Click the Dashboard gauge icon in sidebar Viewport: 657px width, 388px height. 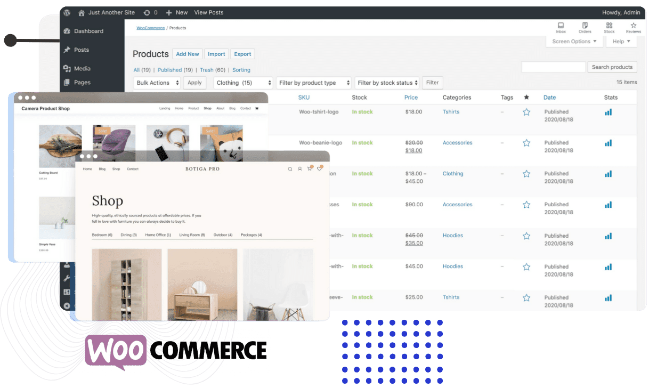(67, 31)
